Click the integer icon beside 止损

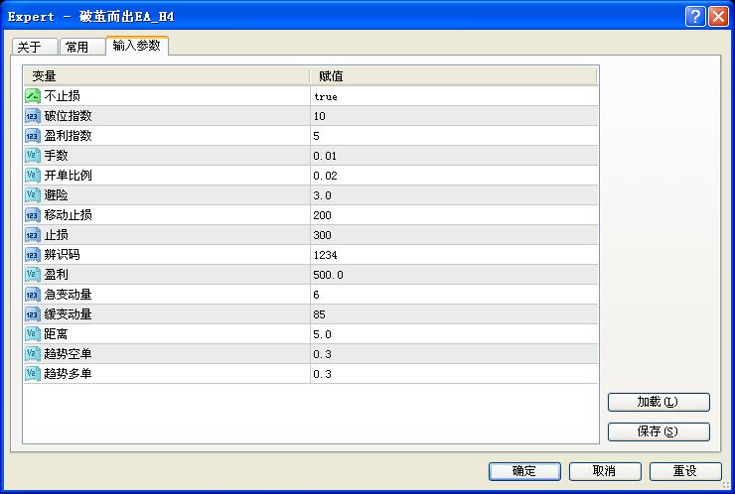coord(33,235)
